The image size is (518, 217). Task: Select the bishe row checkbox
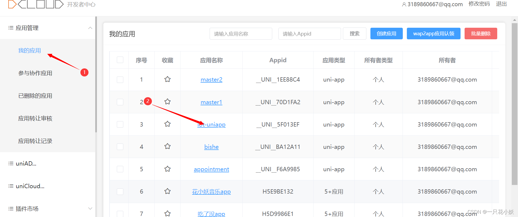coord(120,147)
